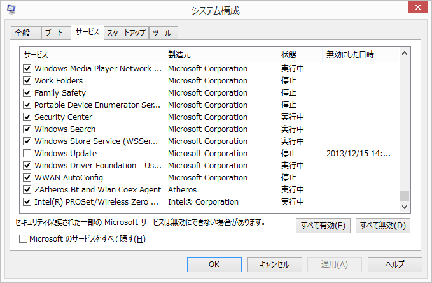Click the キャンセル button
The image size is (432, 283).
point(274,265)
